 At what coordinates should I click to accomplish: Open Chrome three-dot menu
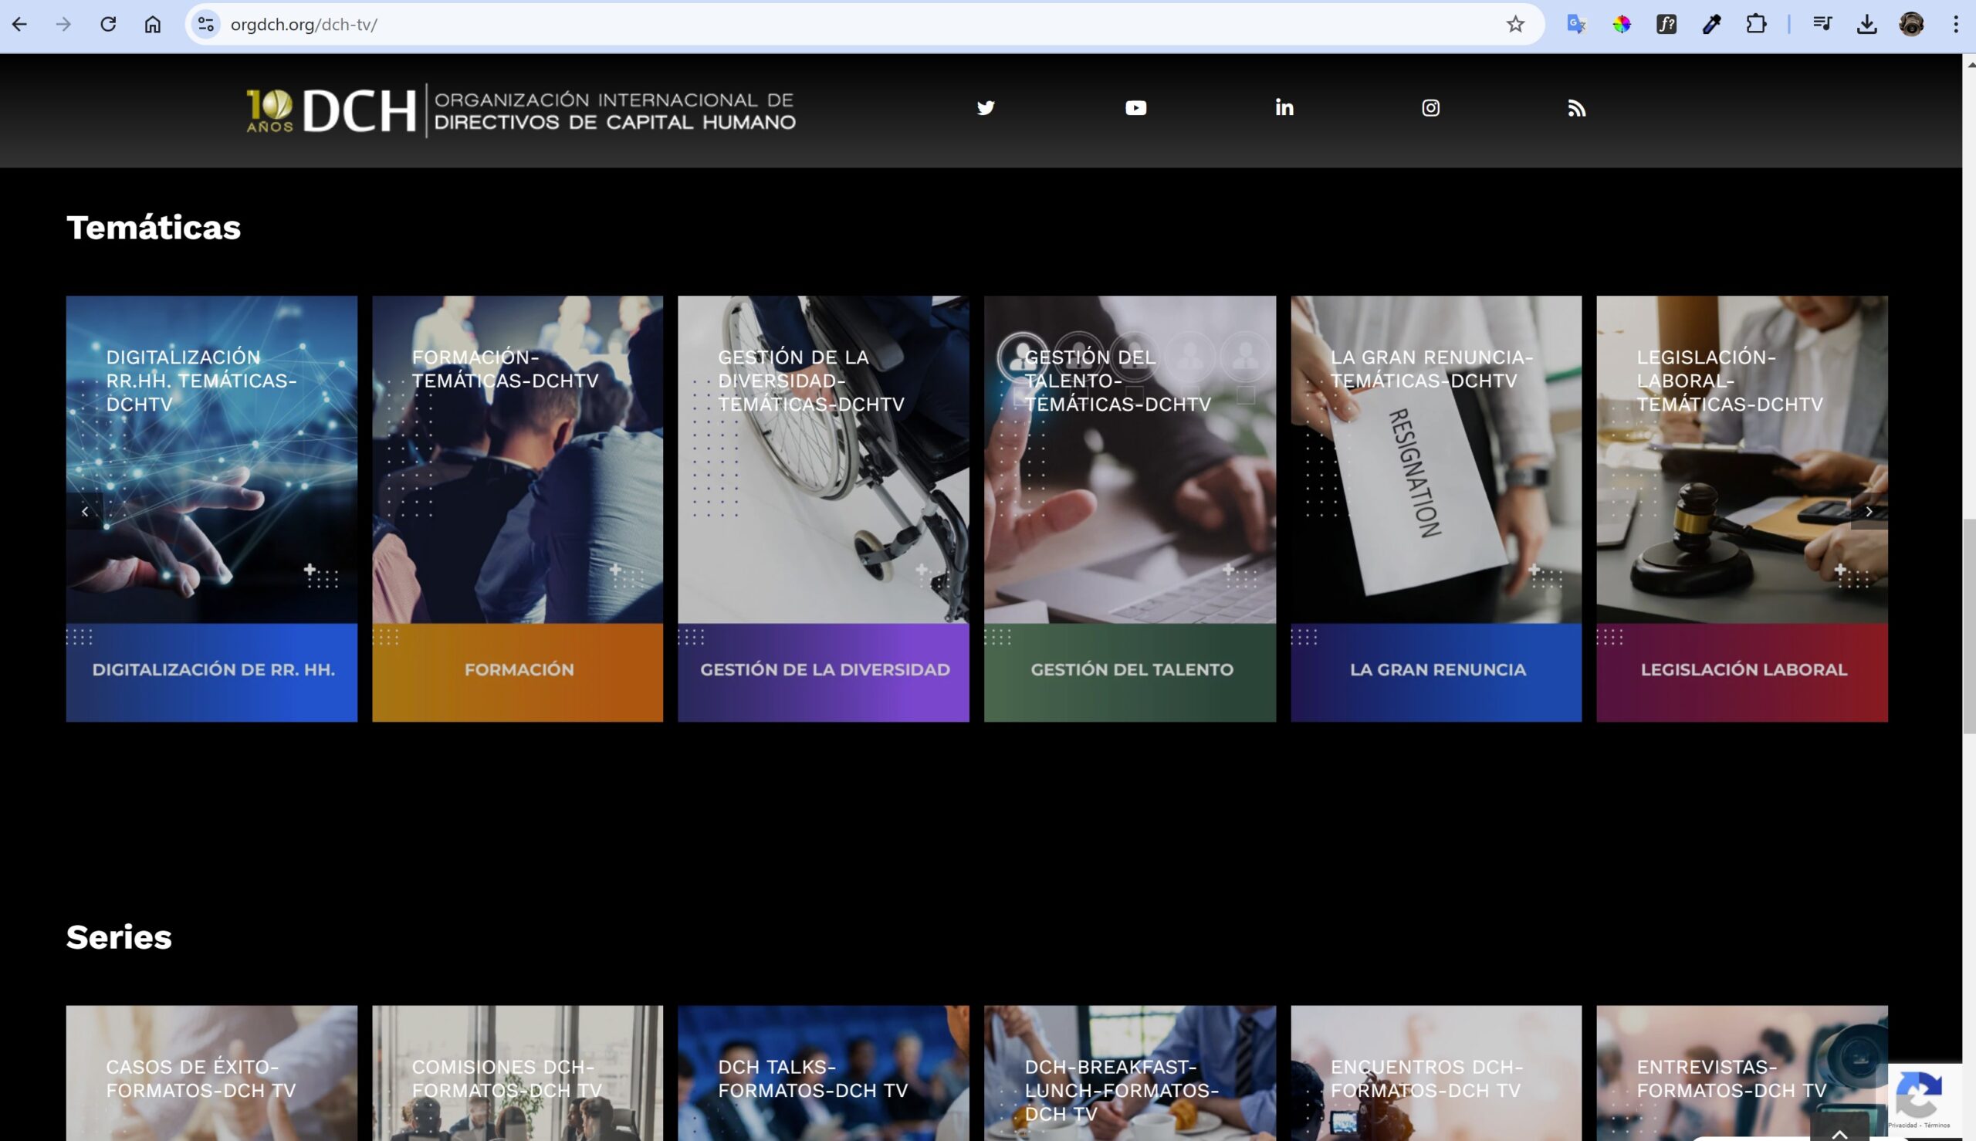pyautogui.click(x=1956, y=24)
